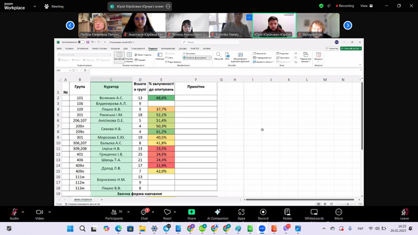This screenshot has width=418, height=235.
Task: Click the Excel zoom slider
Action: tap(348, 204)
